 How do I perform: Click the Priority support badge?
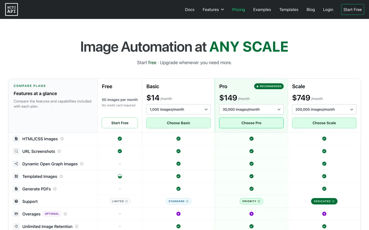pos(251,201)
